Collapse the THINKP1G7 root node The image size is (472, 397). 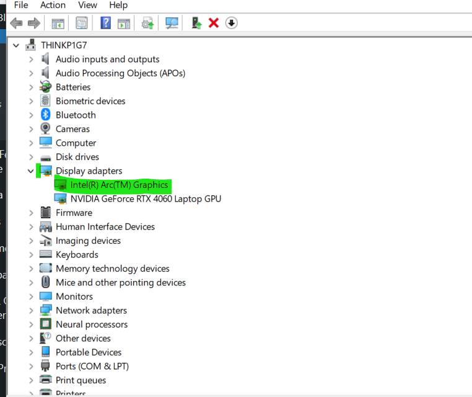point(17,45)
